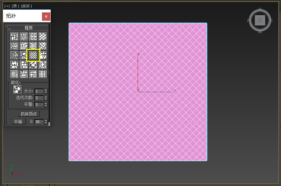Click the 碎化 fragment stones icon

(17, 89)
